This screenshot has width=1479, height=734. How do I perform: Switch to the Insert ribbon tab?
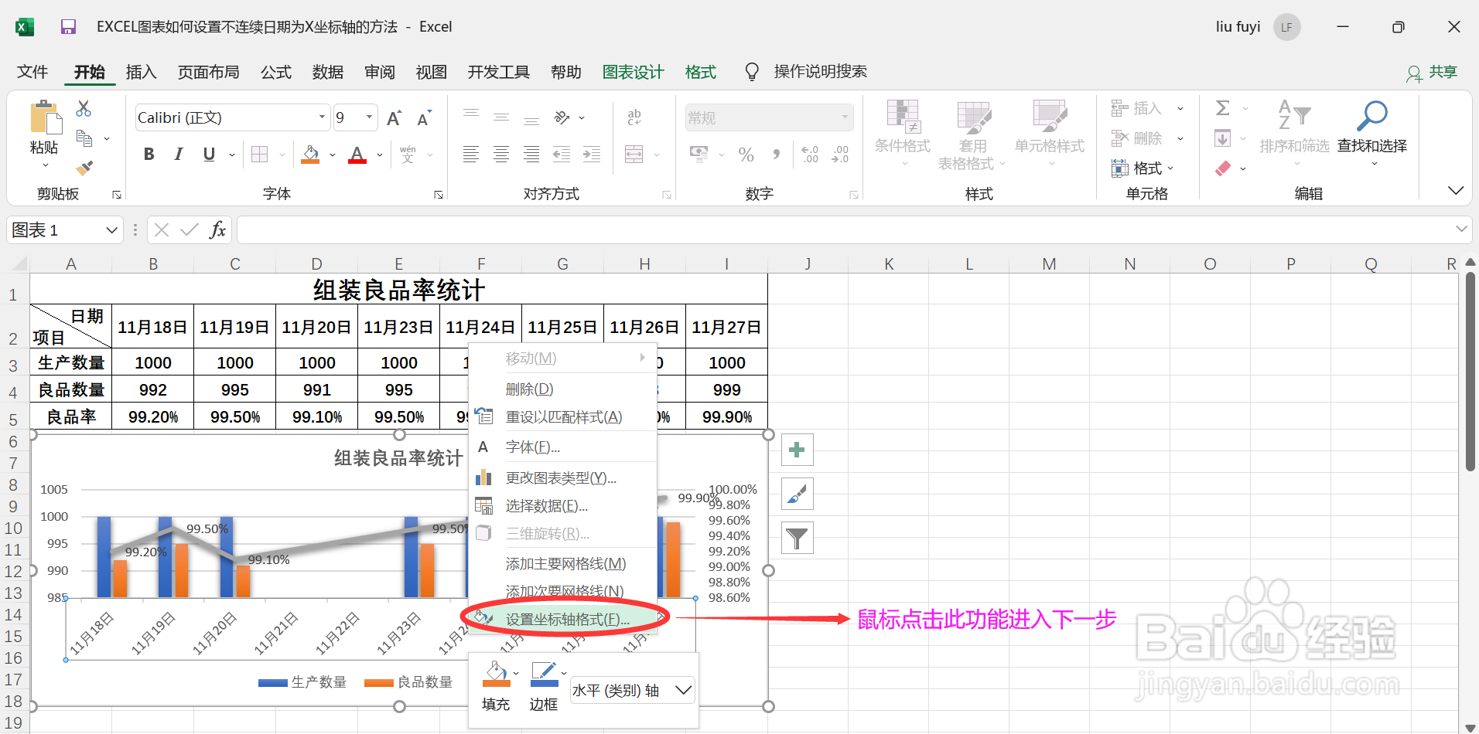(x=141, y=72)
